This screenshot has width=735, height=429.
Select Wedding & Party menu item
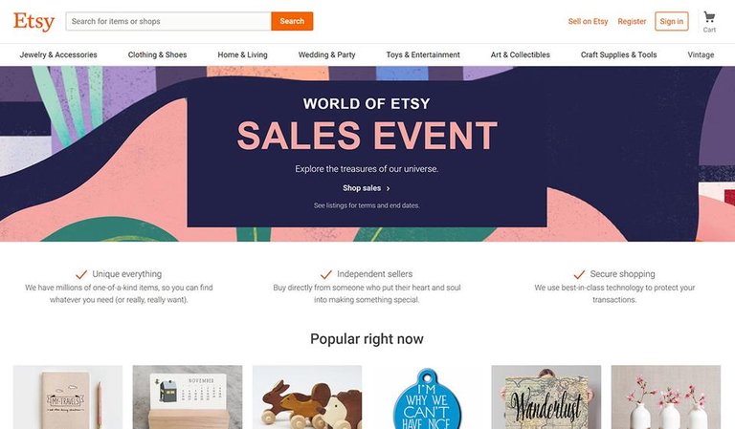326,55
